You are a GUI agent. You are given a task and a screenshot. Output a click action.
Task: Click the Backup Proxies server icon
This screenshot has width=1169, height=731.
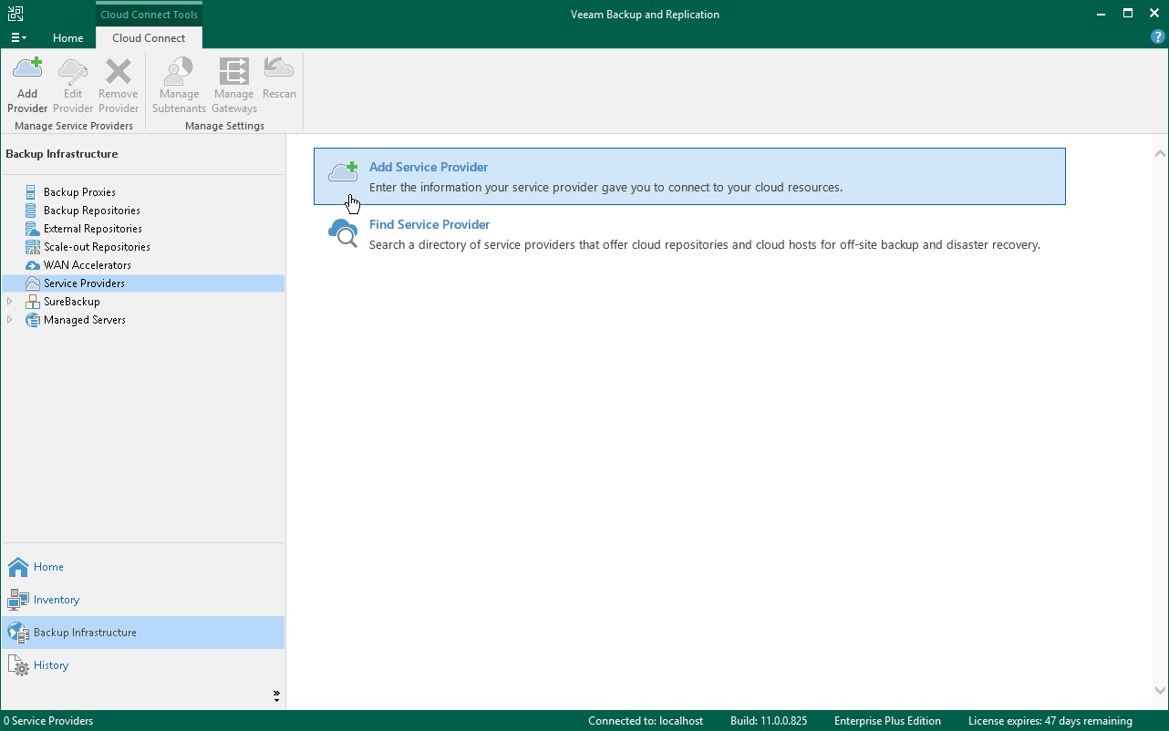click(x=33, y=192)
